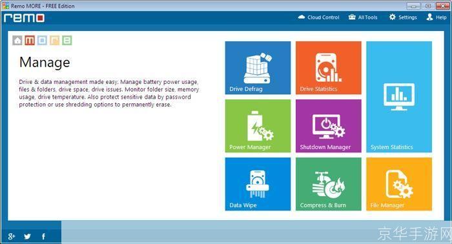Click the Manage heading
Screen dimensions: 452x244
coord(45,62)
